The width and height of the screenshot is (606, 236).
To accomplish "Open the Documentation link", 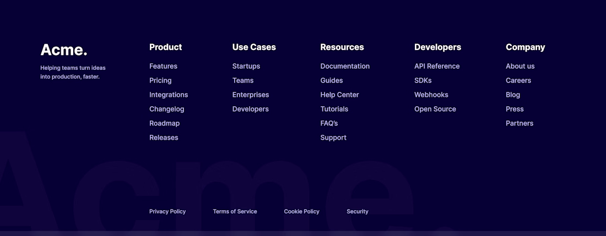I will pyautogui.click(x=345, y=67).
